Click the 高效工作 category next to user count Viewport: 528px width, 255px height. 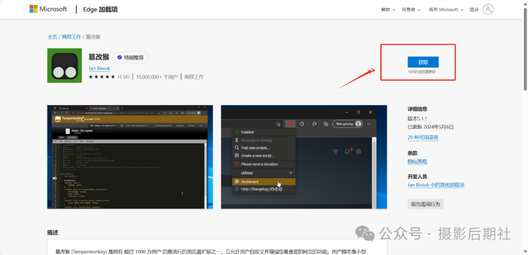click(194, 77)
